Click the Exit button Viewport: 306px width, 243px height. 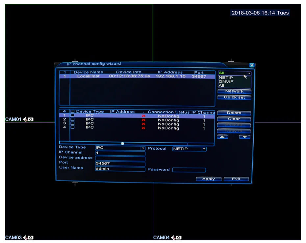pos(236,179)
